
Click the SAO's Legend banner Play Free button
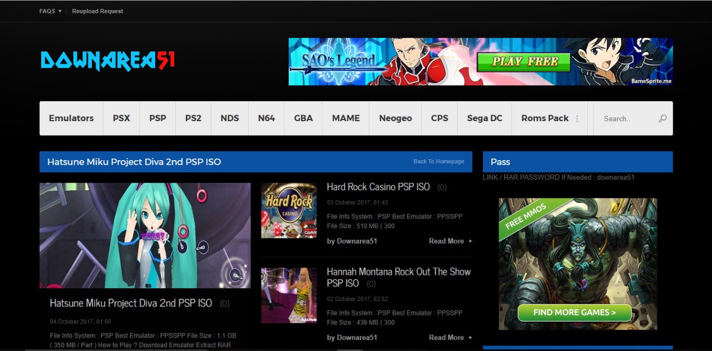(x=524, y=62)
